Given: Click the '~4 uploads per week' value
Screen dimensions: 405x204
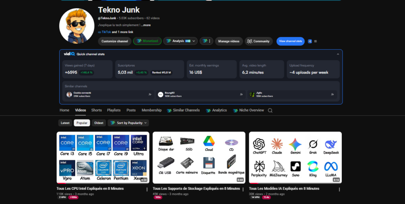Looking at the screenshot, I should [x=309, y=72].
